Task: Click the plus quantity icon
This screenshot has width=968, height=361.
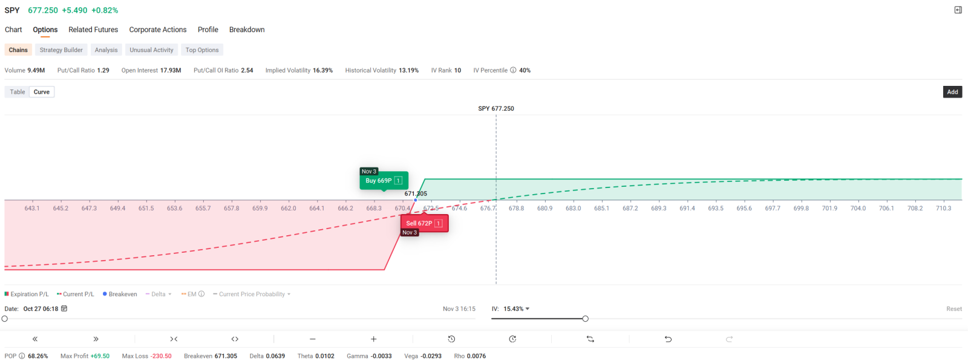Action: pos(374,339)
